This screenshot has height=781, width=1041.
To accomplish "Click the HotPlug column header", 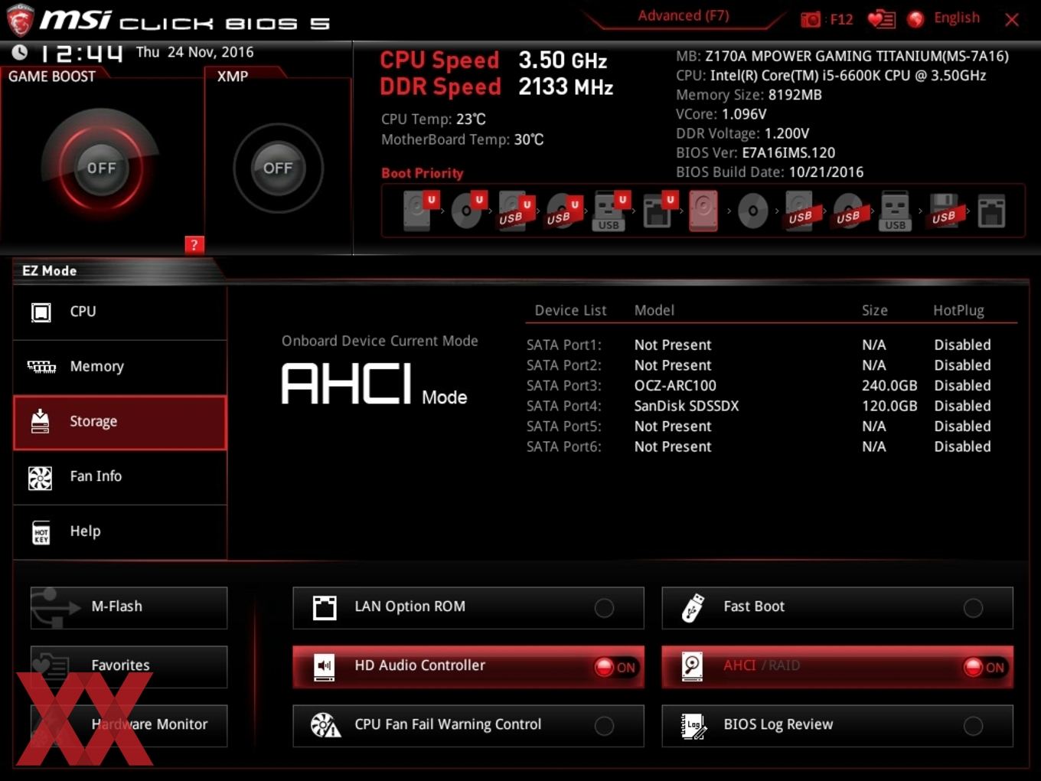I will point(958,311).
